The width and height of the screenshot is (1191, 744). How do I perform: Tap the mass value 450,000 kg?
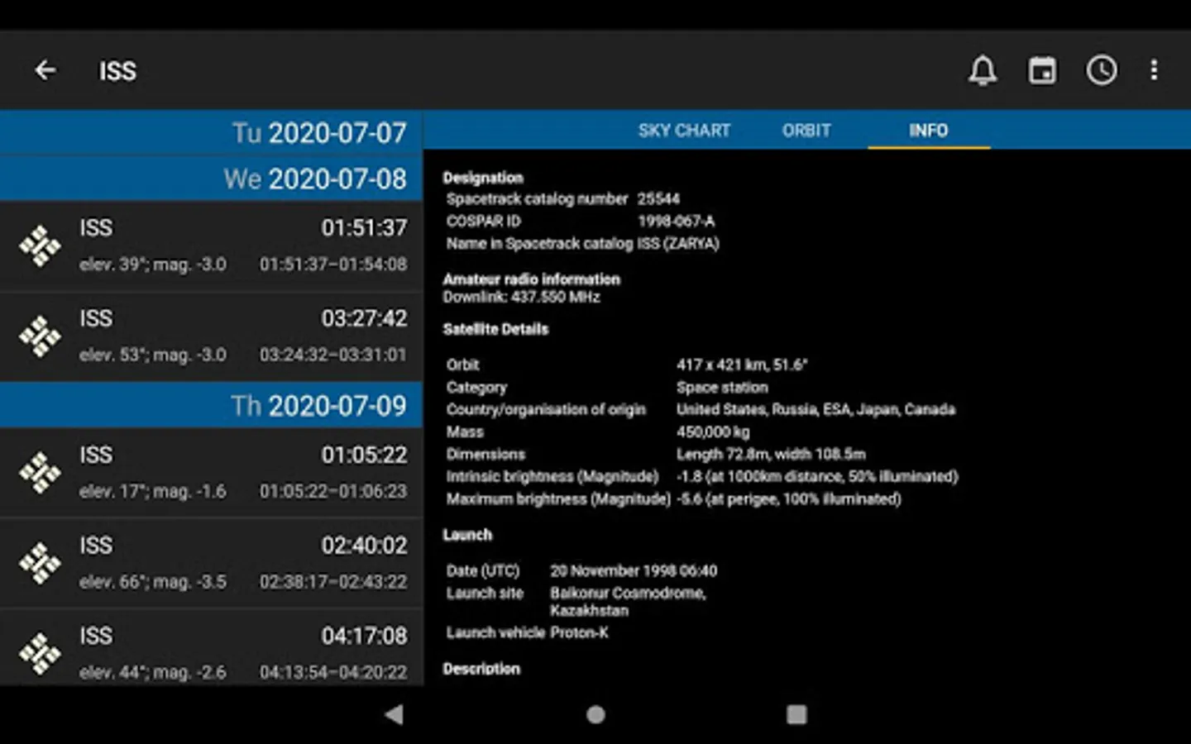point(713,432)
